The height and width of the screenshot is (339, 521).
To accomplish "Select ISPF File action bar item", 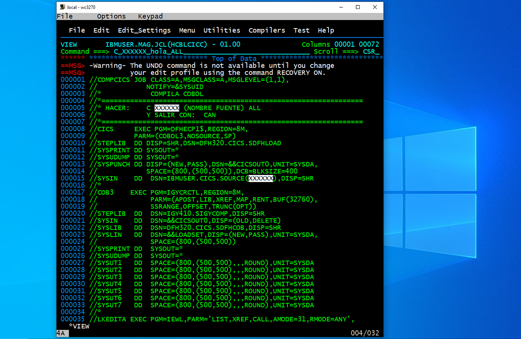I will [x=77, y=30].
